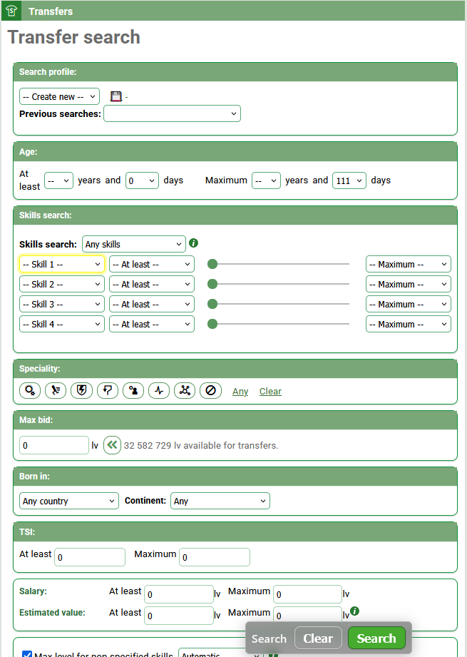Click the Skill 4 slider handle

coord(212,323)
